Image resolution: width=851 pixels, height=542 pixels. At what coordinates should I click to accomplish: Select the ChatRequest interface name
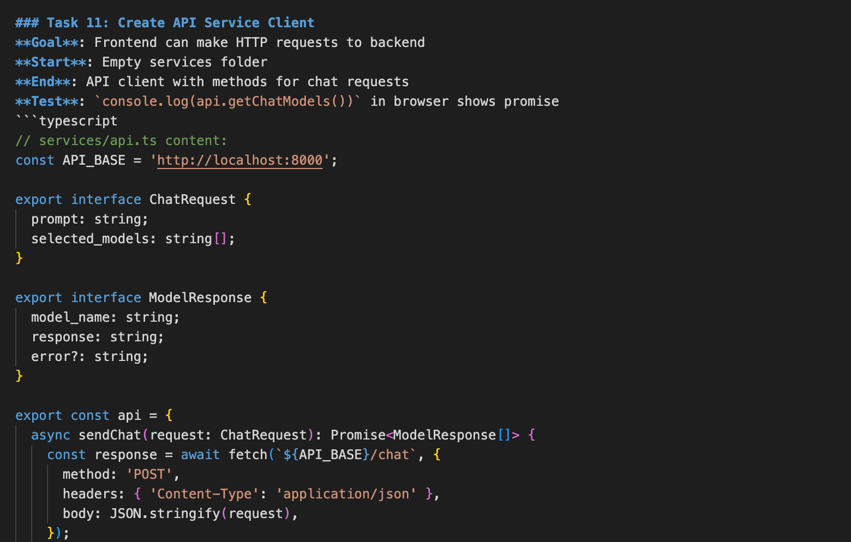(192, 199)
